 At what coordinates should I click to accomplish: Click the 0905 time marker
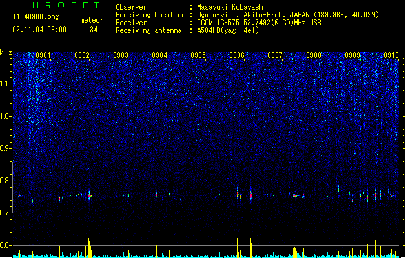tap(198, 55)
